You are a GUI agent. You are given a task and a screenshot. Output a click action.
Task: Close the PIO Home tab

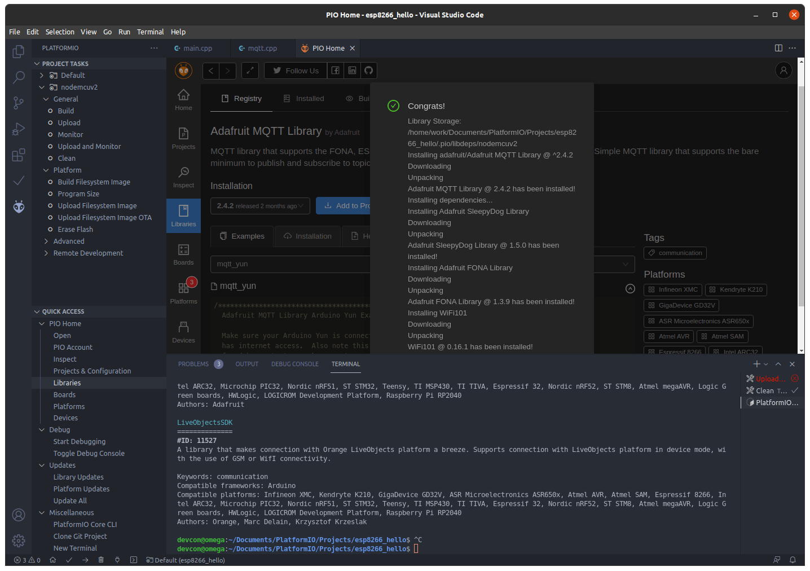(353, 49)
